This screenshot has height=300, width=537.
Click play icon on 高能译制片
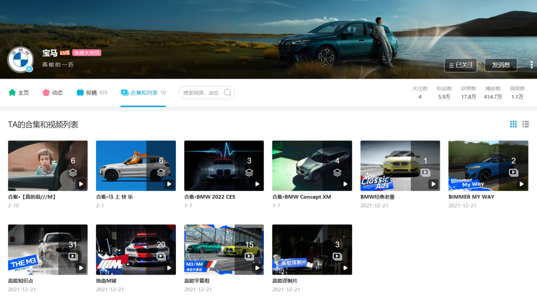click(x=345, y=268)
